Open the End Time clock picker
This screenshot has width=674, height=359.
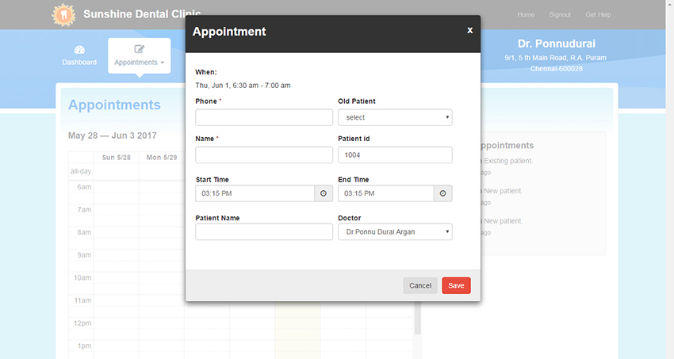[x=442, y=193]
